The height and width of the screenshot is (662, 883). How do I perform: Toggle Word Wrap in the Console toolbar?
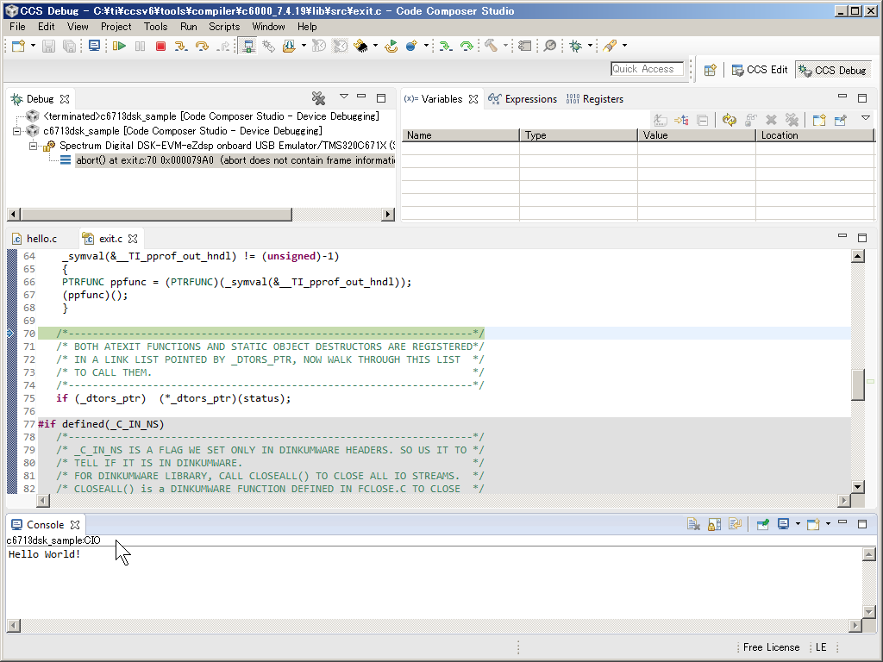(x=735, y=525)
